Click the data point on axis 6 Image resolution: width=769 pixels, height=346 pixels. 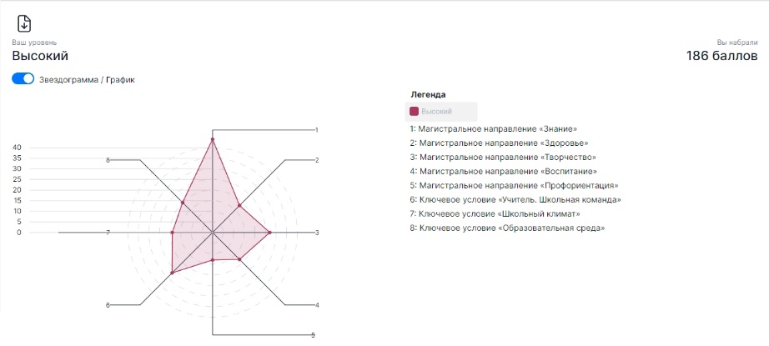(172, 273)
